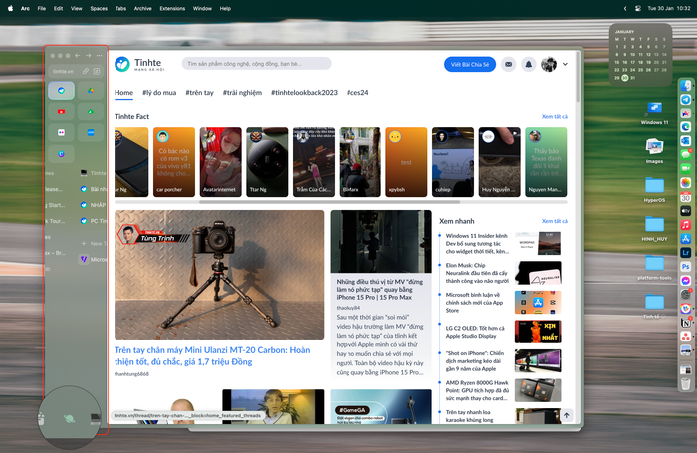The height and width of the screenshot is (453, 697).
Task: Click the scroll-to-top arrow button
Action: (566, 415)
